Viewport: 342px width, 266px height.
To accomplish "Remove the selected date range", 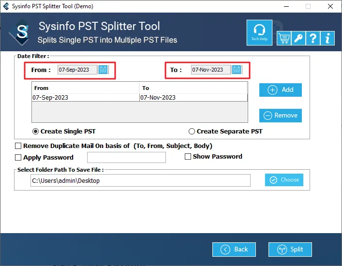I will click(x=281, y=116).
